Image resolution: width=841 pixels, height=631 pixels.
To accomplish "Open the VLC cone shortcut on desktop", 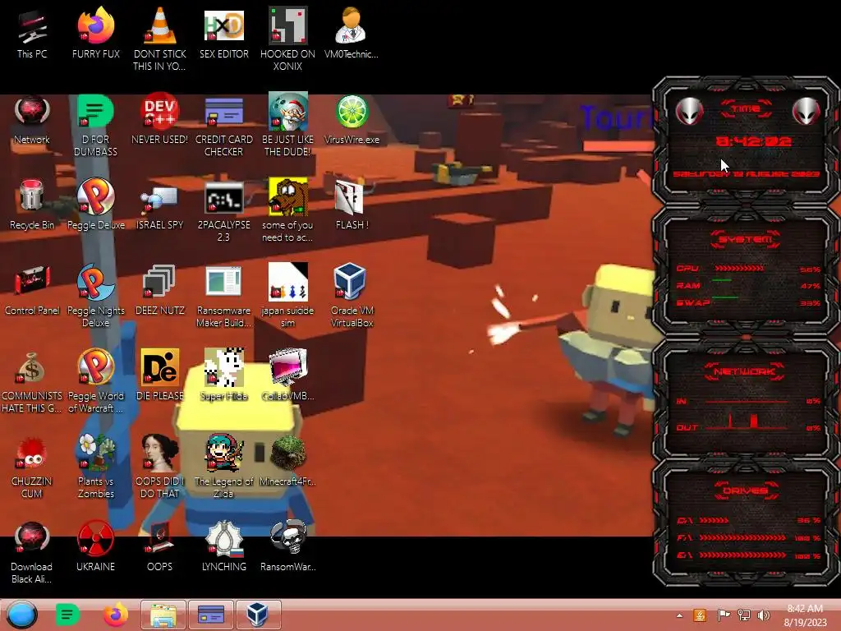I will pyautogui.click(x=160, y=39).
